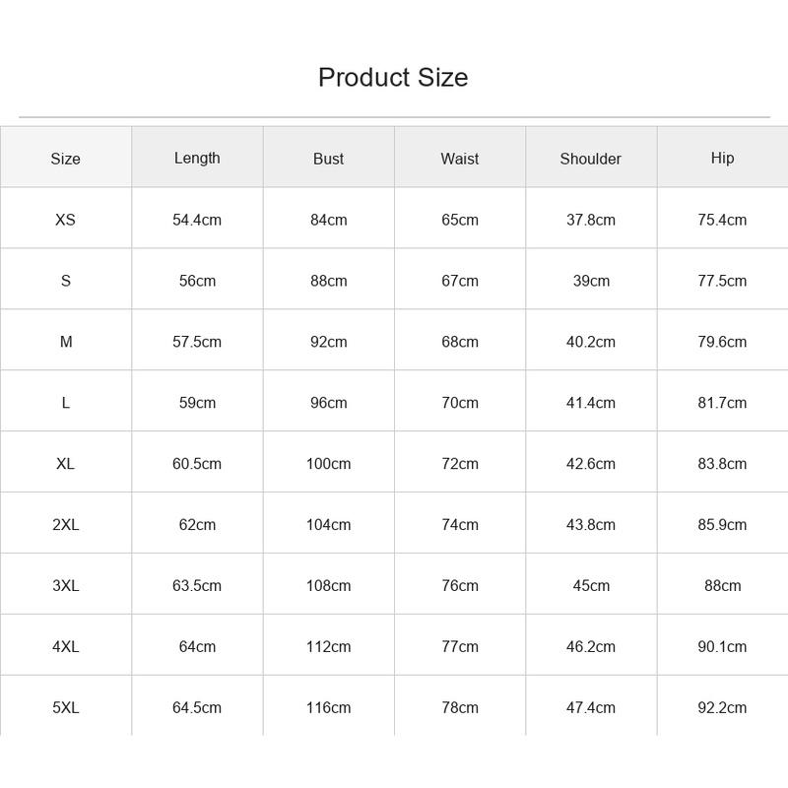Click the Product Size heading
Viewport: 788px width, 788px height.
coord(393,78)
